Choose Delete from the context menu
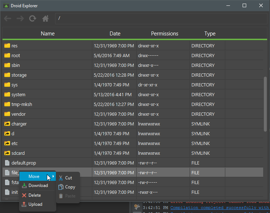 (37, 195)
